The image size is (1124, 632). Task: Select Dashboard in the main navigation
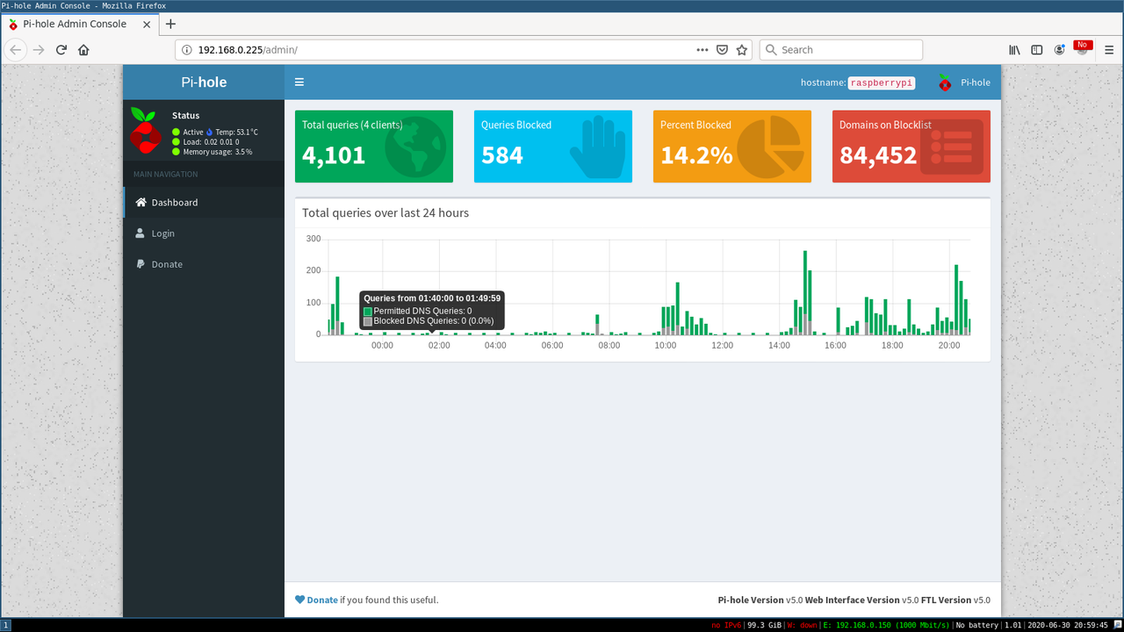coord(176,202)
